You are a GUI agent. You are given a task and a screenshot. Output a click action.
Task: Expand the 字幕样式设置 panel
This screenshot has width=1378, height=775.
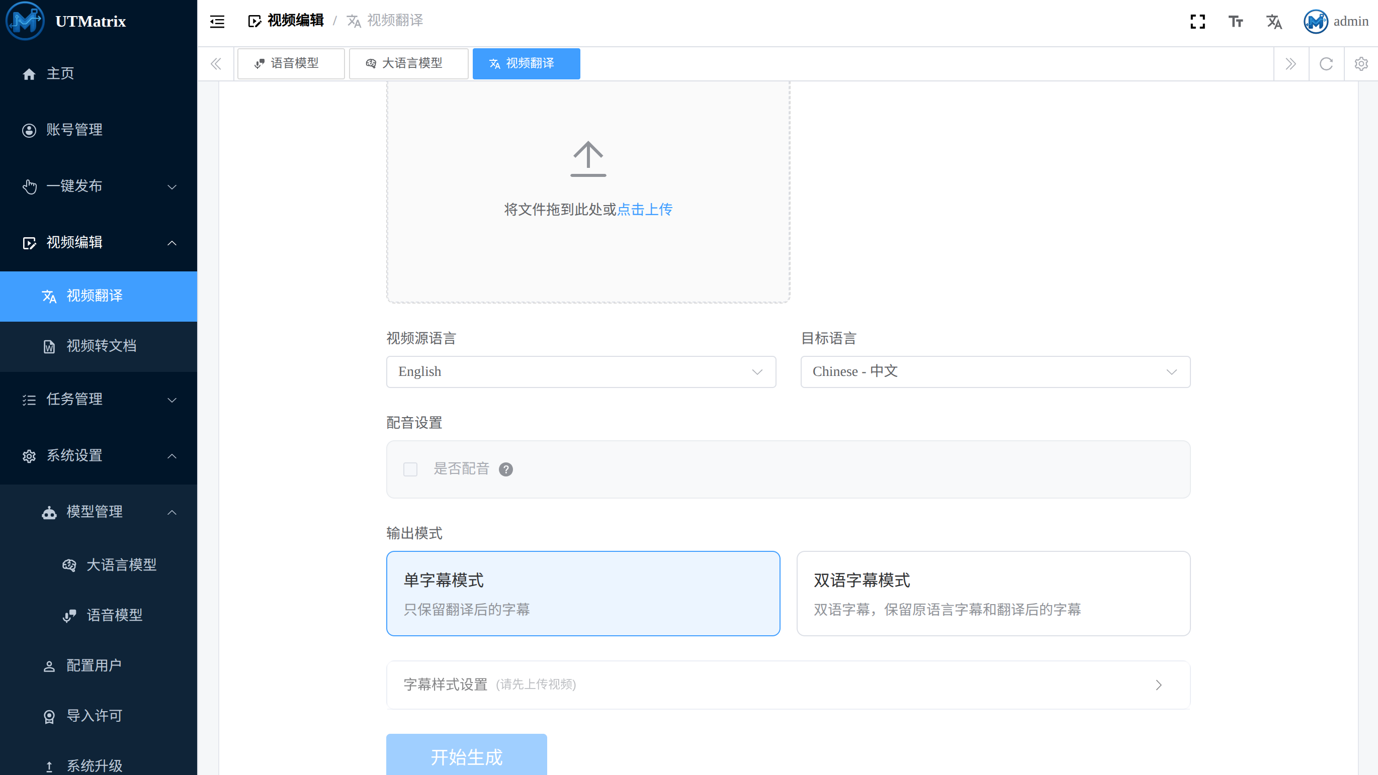(x=788, y=685)
